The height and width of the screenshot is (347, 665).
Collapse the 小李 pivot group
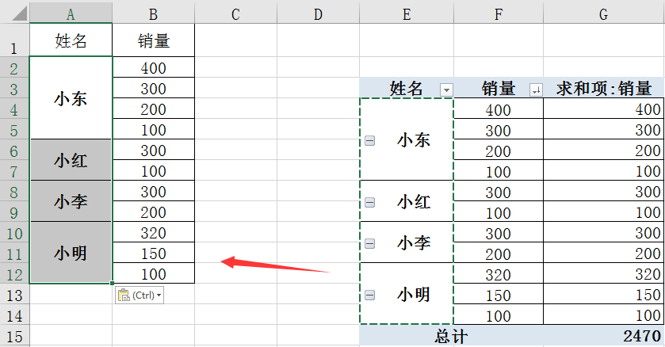click(370, 243)
